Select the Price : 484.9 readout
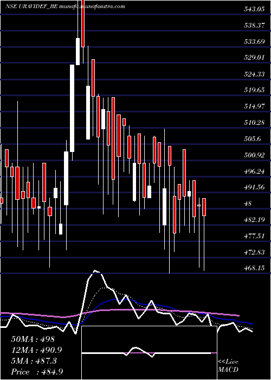271x380 pixels. point(38,372)
